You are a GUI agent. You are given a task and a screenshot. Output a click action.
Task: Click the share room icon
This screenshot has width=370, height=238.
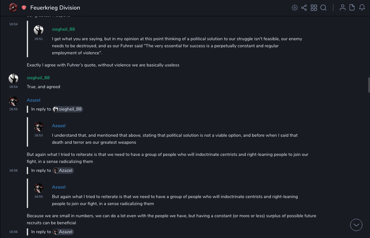click(x=304, y=8)
